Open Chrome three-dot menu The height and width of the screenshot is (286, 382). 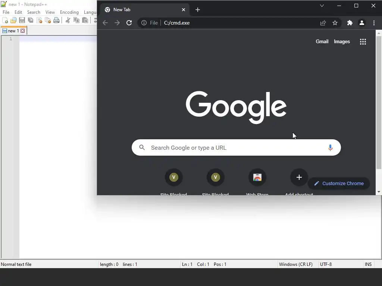(374, 23)
